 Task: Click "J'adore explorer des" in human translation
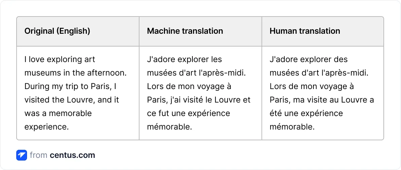(x=308, y=59)
